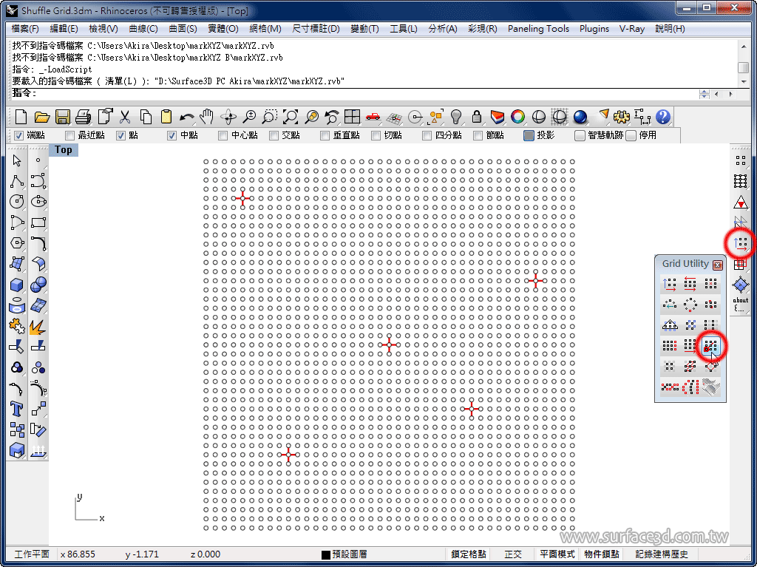The image size is (757, 567).
Task: Select the Fillet curves tool
Action: coord(38,243)
